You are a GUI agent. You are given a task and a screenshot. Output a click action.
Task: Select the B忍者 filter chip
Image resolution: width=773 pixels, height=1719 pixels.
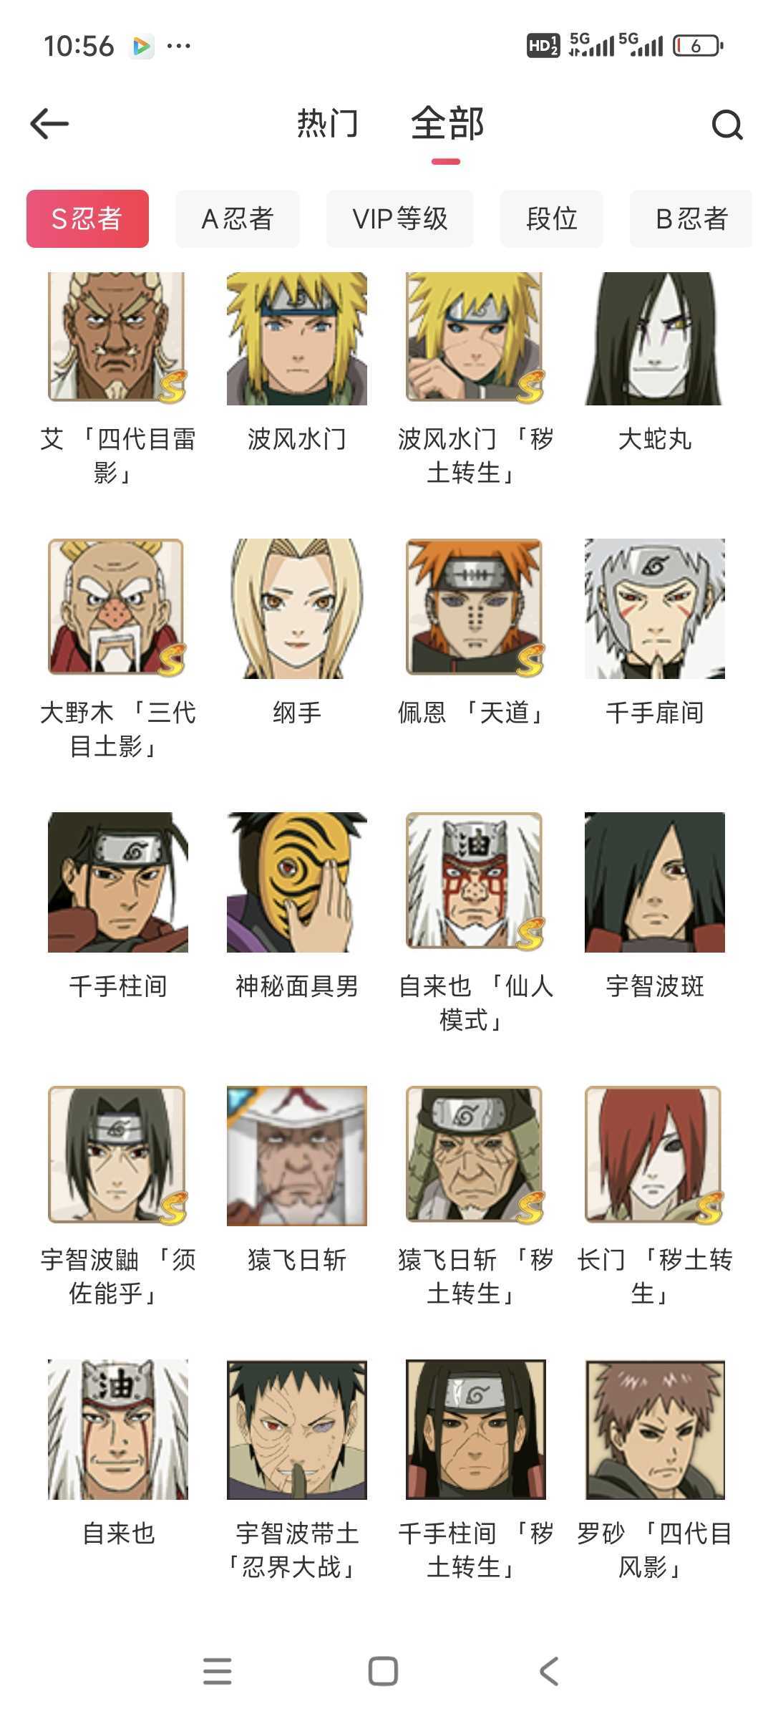click(x=691, y=218)
